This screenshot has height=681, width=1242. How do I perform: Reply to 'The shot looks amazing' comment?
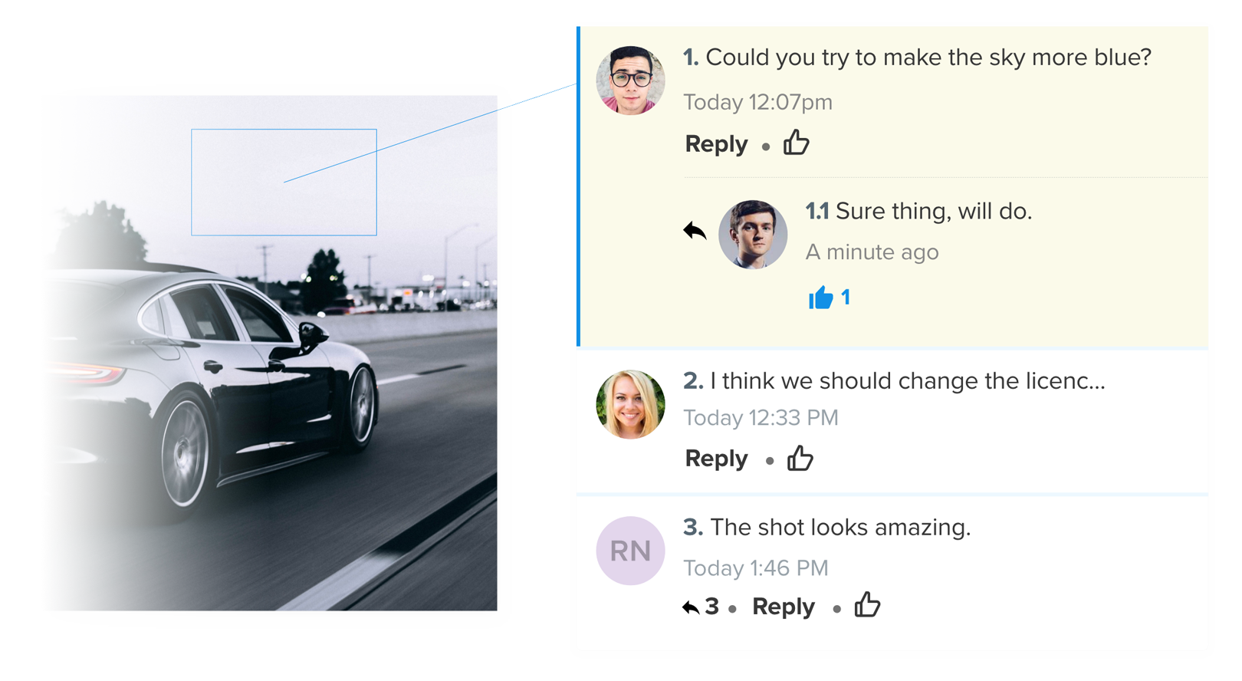coord(783,607)
